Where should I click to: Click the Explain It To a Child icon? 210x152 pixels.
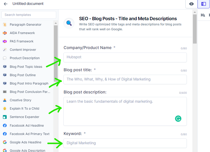5,108
